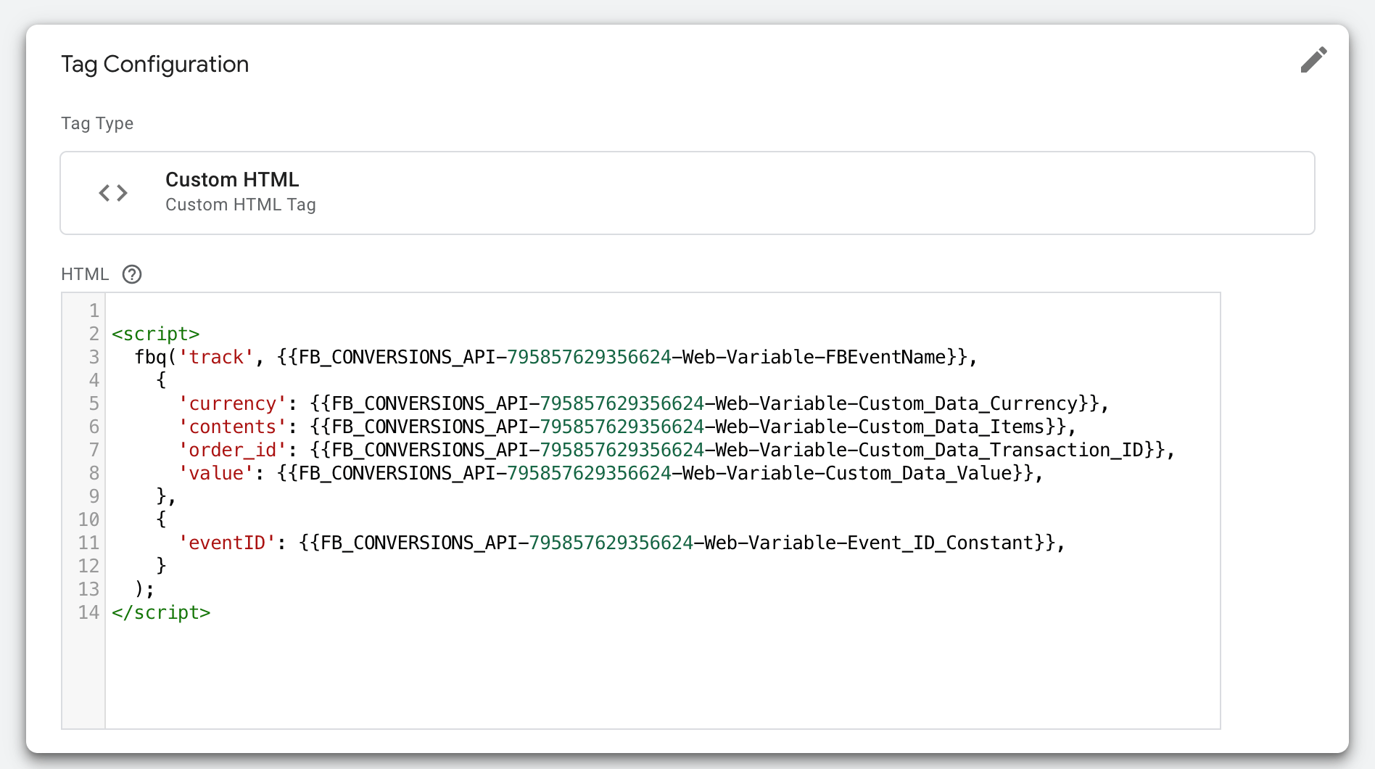Click the 'eventID' code line
Screen dimensions: 1375x769
click(x=622, y=543)
